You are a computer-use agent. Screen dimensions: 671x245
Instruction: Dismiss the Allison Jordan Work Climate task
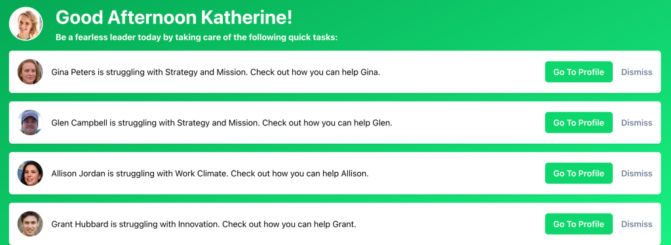click(637, 174)
